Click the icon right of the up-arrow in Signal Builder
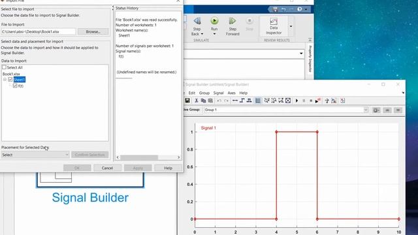The height and width of the screenshot is (235, 418). click(x=334, y=101)
